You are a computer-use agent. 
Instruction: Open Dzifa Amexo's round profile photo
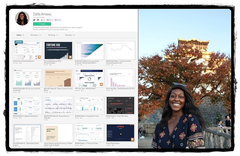click(x=22, y=18)
